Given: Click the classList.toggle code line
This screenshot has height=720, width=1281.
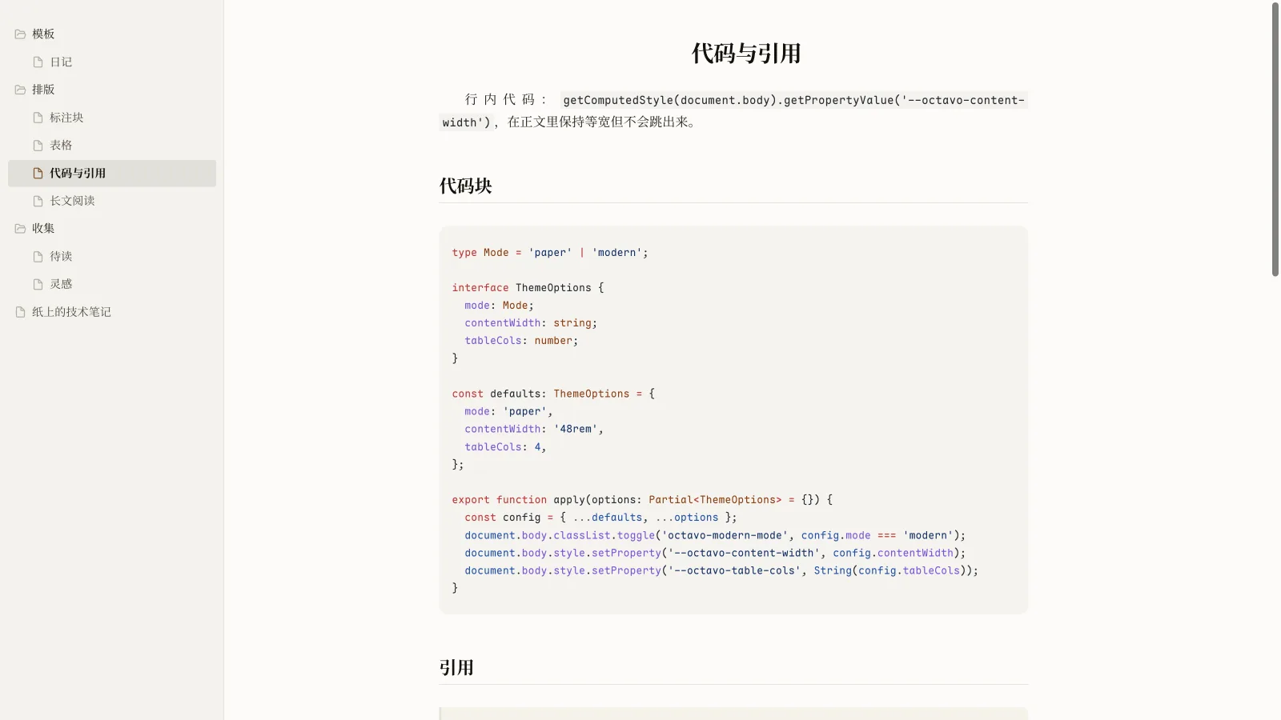Looking at the screenshot, I should tap(715, 535).
